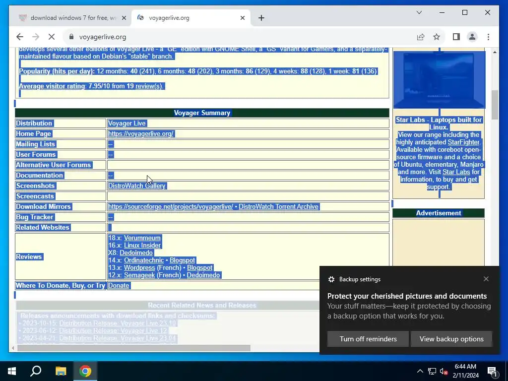Image resolution: width=508 pixels, height=381 pixels.
Task: Click the forward navigation arrow
Action: (x=36, y=37)
